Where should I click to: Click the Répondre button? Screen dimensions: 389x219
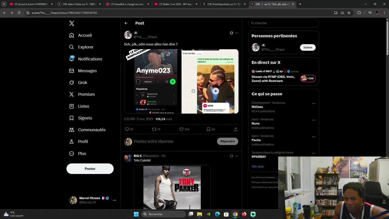tap(228, 141)
